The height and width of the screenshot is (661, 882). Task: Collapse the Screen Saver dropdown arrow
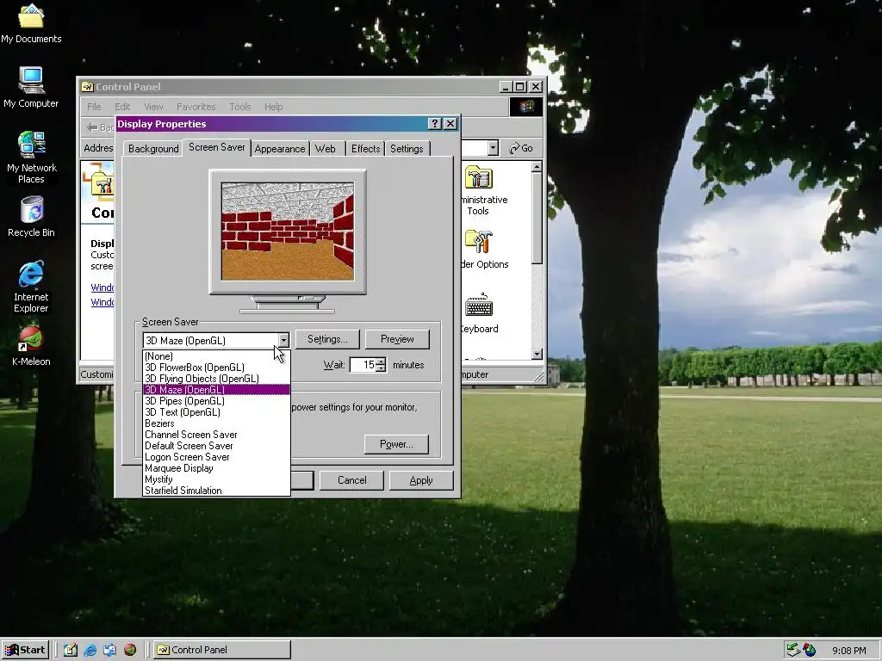coord(283,340)
